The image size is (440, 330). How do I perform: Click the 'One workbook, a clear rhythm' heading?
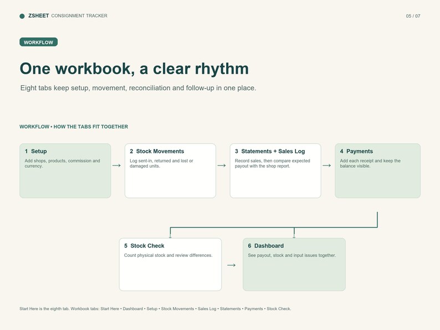point(134,69)
